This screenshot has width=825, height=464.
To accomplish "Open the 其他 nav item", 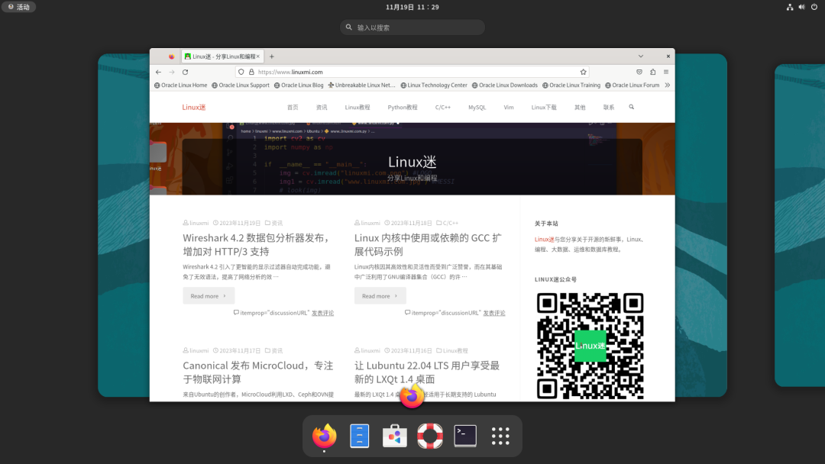I will (580, 107).
